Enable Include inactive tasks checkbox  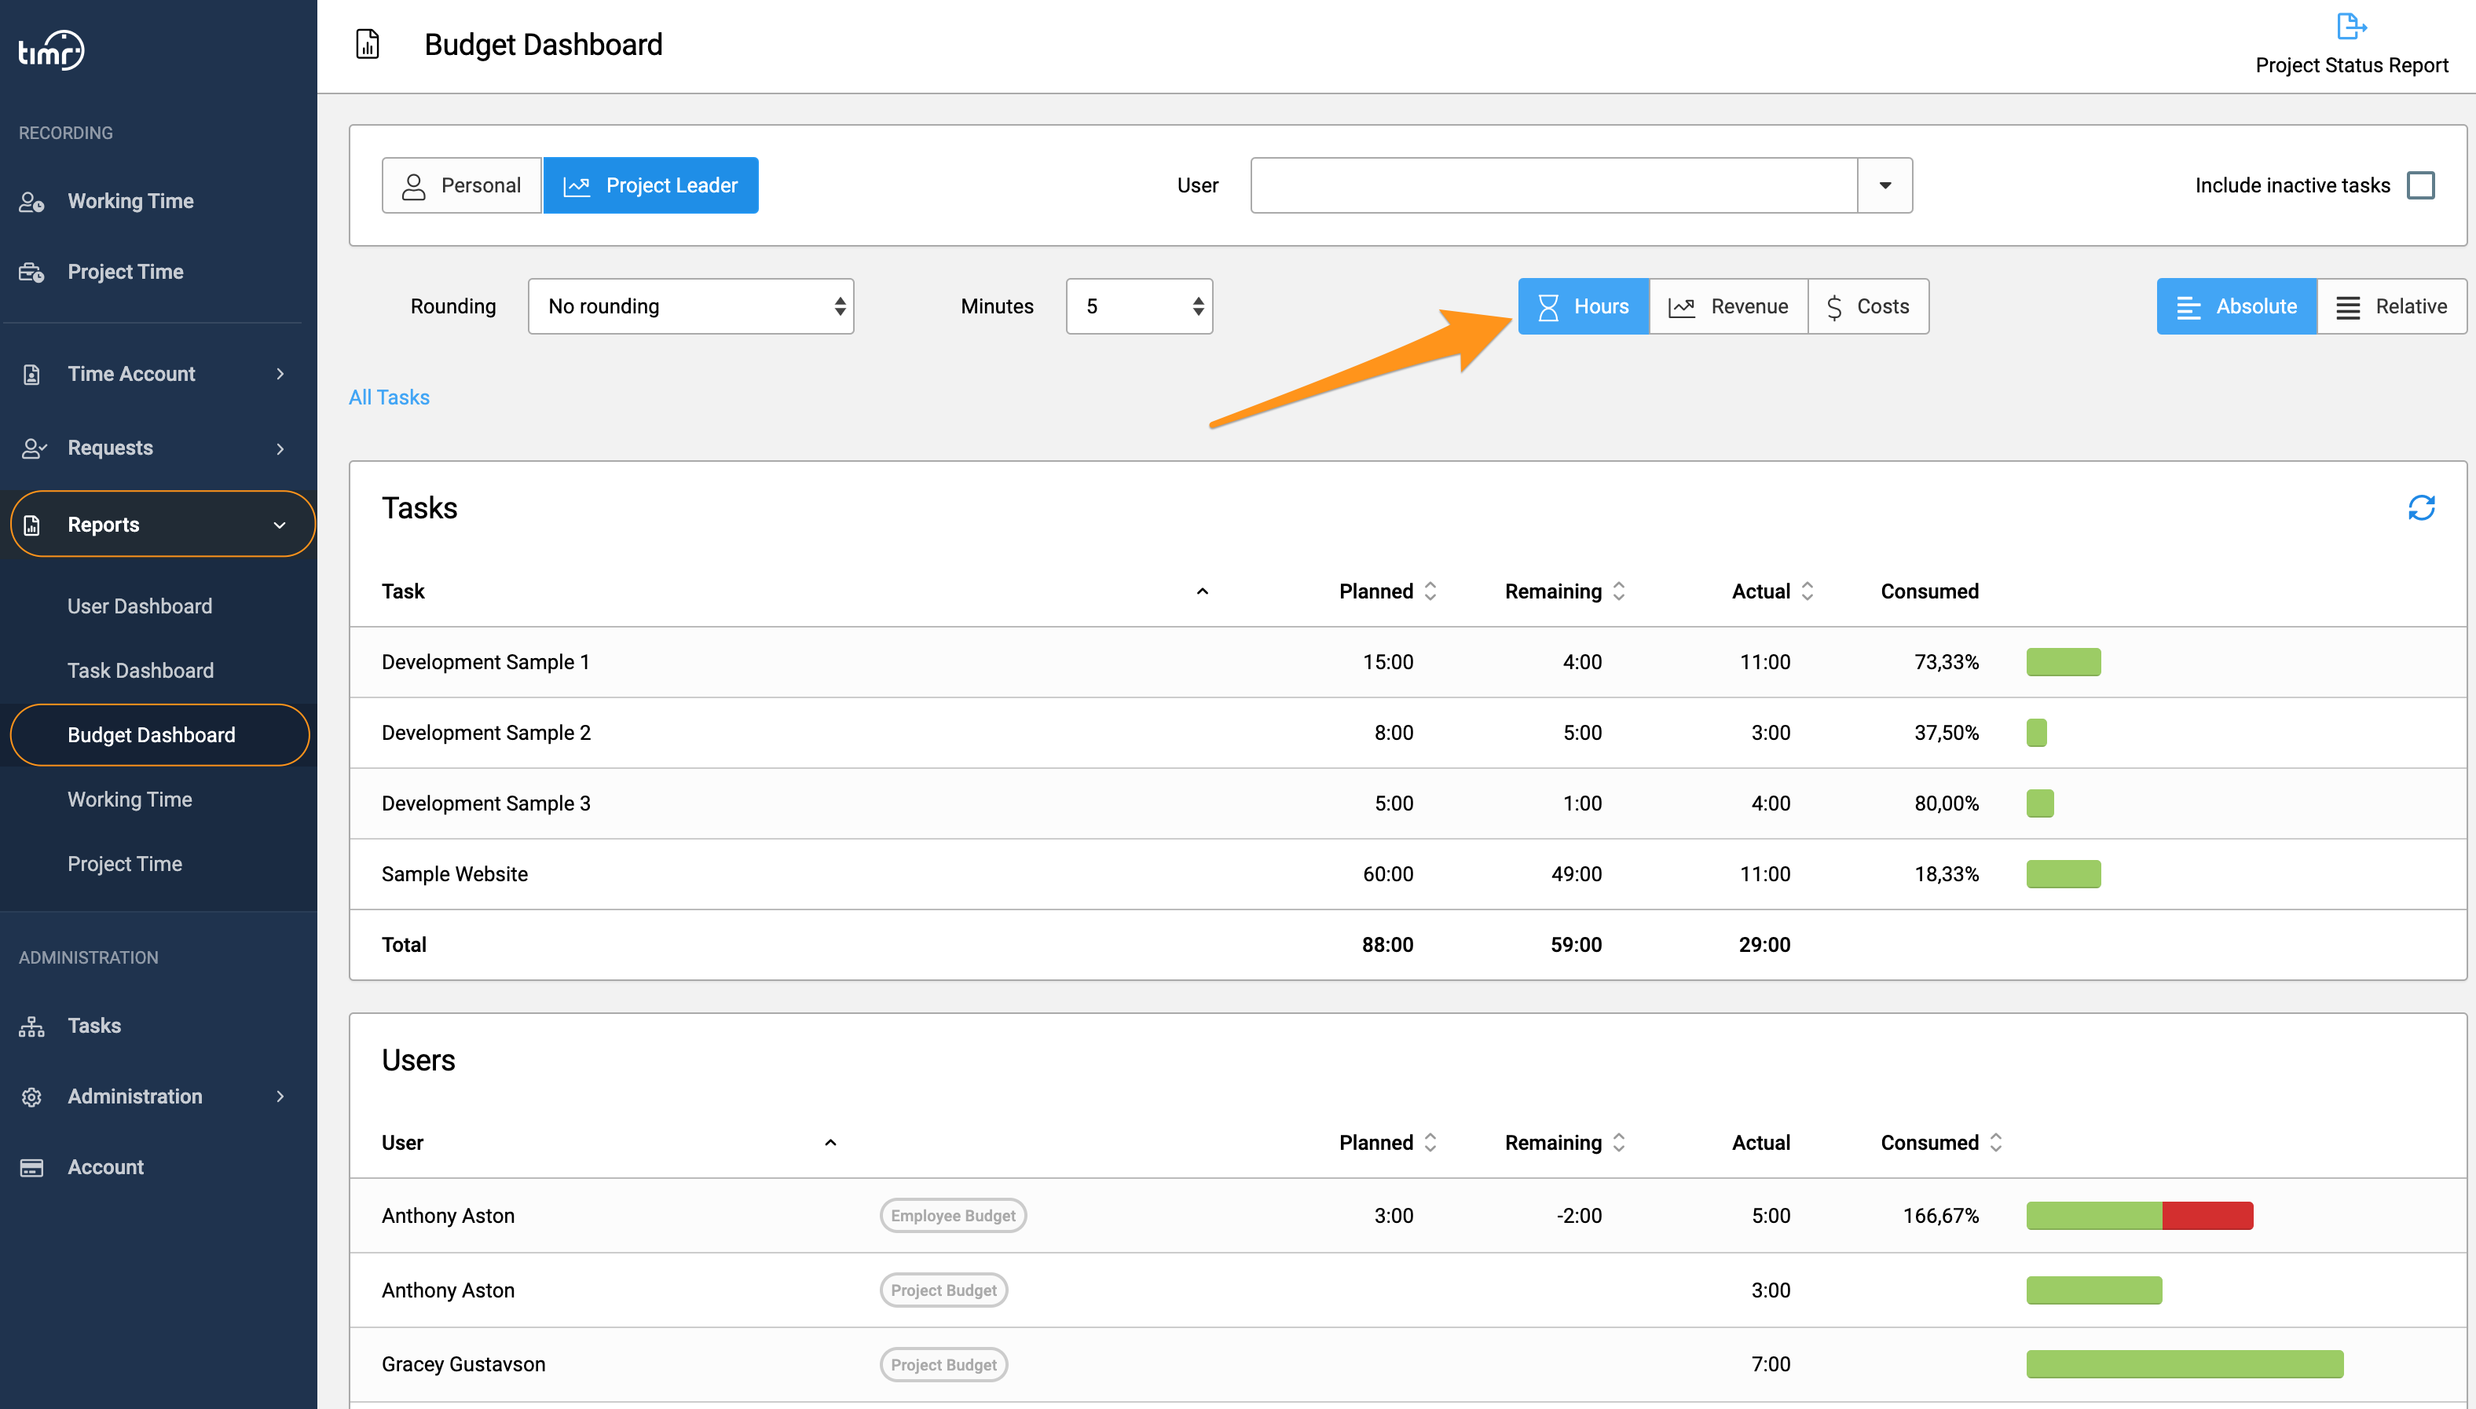pos(2420,185)
